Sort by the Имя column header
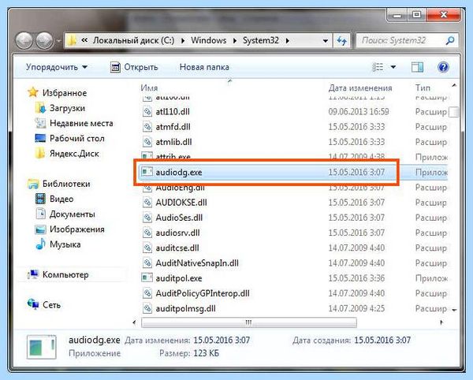This screenshot has width=473, height=380. coord(149,88)
